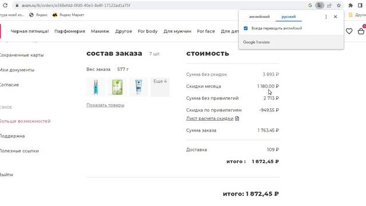
Task: Open the discount sheet document icon
Action: [x=237, y=118]
